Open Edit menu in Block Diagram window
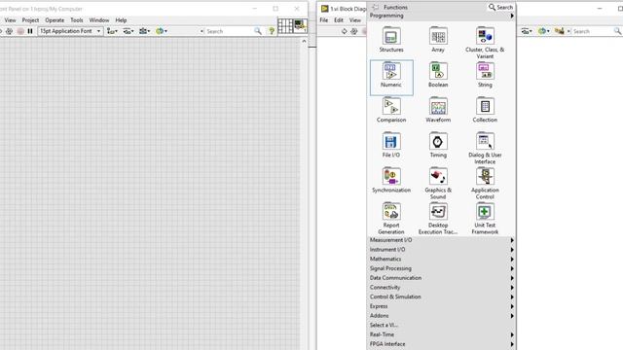623x350 pixels. (x=339, y=20)
